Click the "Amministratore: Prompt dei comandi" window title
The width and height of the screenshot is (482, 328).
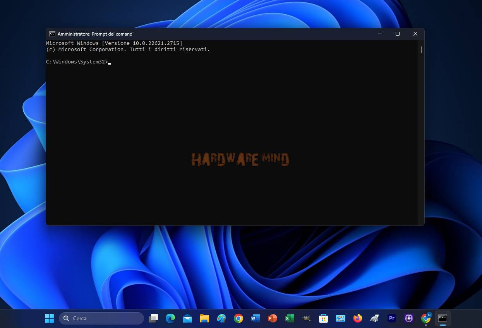coord(96,34)
